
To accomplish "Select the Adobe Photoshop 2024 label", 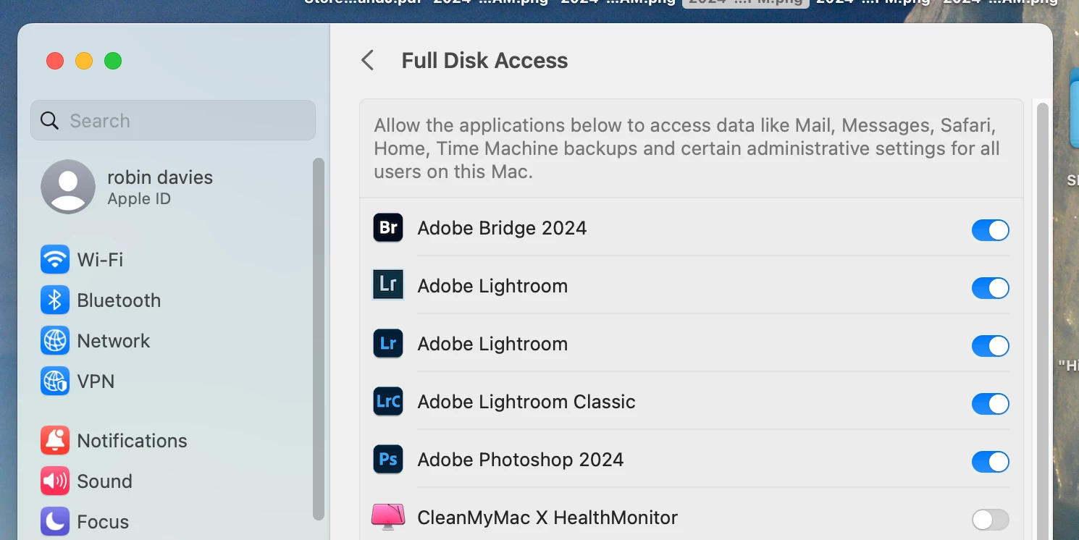I will [521, 460].
